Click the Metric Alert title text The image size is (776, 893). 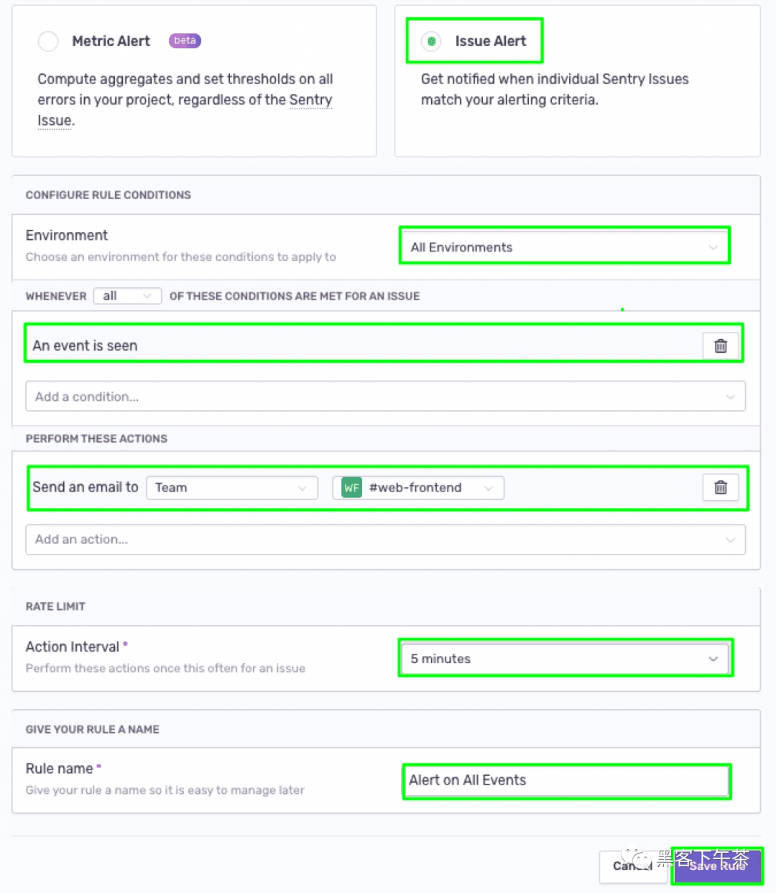pos(111,42)
